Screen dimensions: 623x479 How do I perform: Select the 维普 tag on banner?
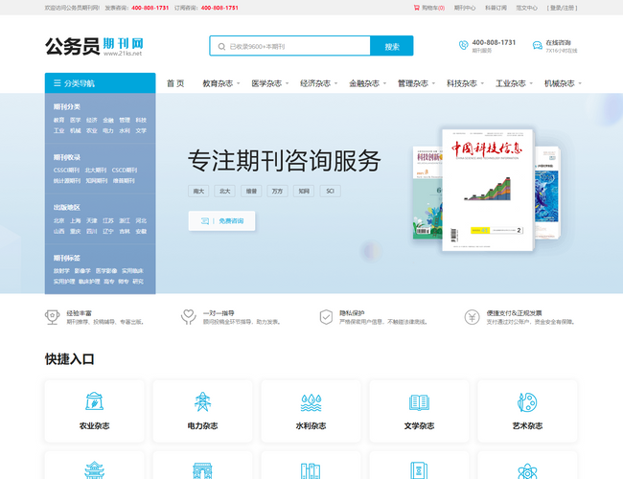pos(251,191)
